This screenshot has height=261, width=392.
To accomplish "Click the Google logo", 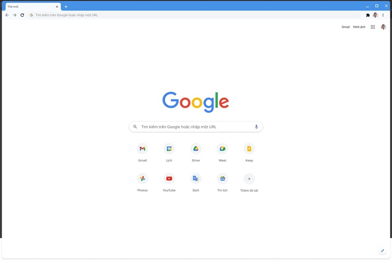I will (x=196, y=102).
